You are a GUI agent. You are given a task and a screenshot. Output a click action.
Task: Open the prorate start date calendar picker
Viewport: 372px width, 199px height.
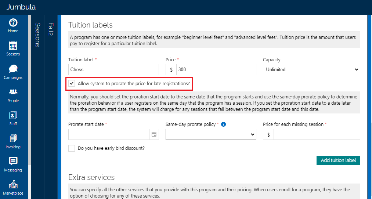(154, 134)
